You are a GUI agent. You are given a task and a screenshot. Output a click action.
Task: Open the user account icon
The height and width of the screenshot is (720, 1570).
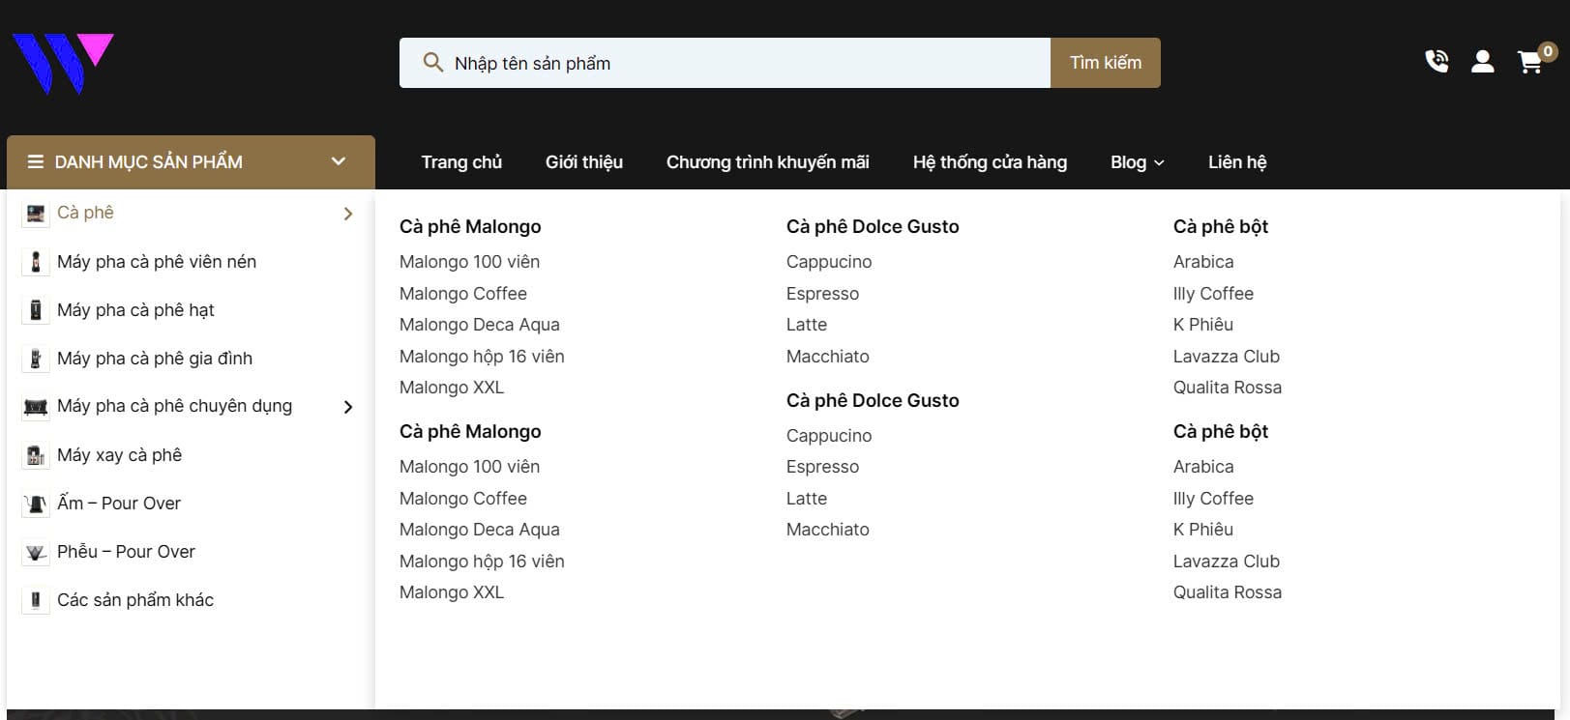1482,62
